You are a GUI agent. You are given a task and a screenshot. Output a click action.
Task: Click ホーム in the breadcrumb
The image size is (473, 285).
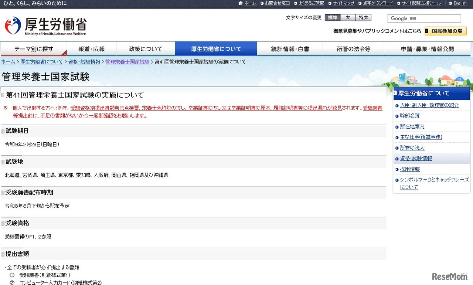(x=8, y=62)
